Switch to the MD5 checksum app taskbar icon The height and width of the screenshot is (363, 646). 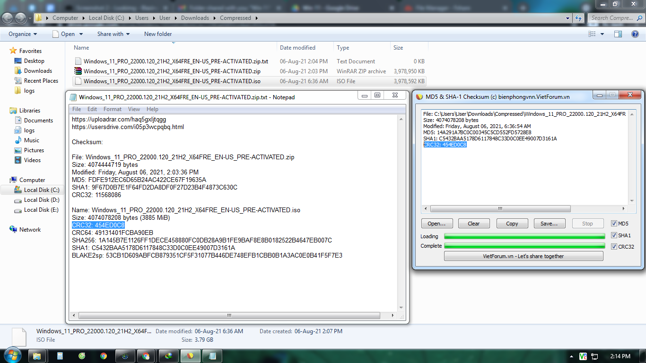pyautogui.click(x=191, y=356)
